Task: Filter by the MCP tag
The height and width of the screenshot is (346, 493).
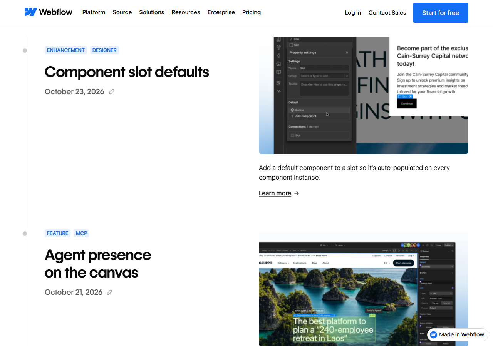Action: 81,233
